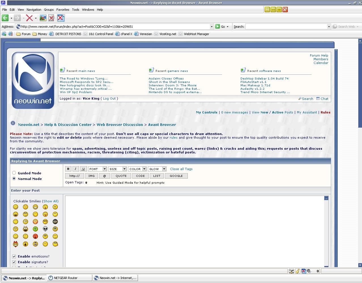The image size is (362, 283).
Task: Open the WebHost Manager bookmark
Action: [194, 34]
